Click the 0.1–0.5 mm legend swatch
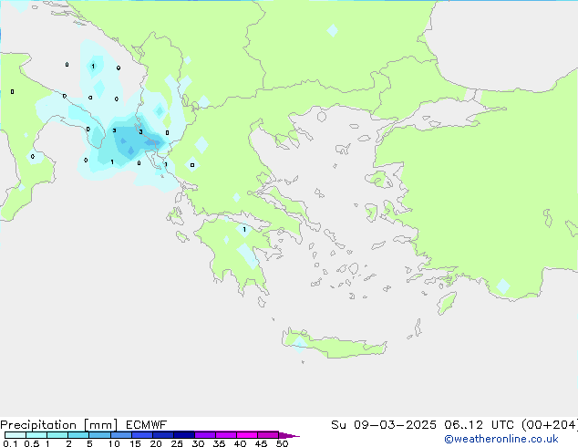This screenshot has height=447, width=578. (15, 435)
